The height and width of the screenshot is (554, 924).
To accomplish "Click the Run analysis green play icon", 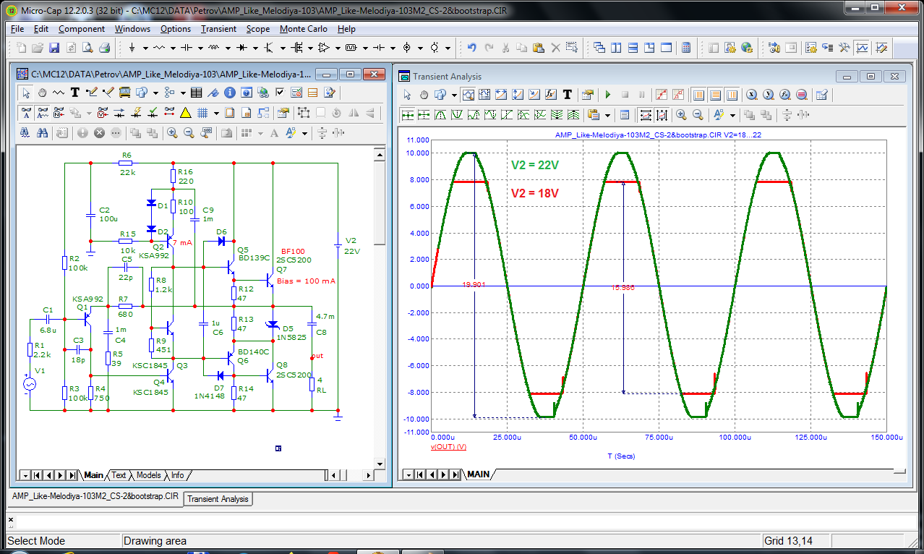I will click(607, 95).
